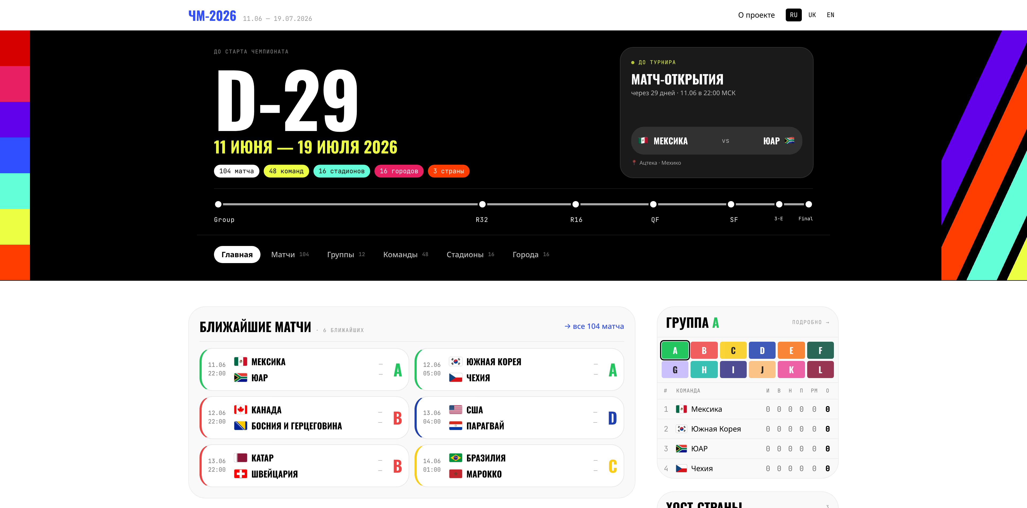The width and height of the screenshot is (1027, 508).
Task: Select the 16 городов pill
Action: [399, 171]
